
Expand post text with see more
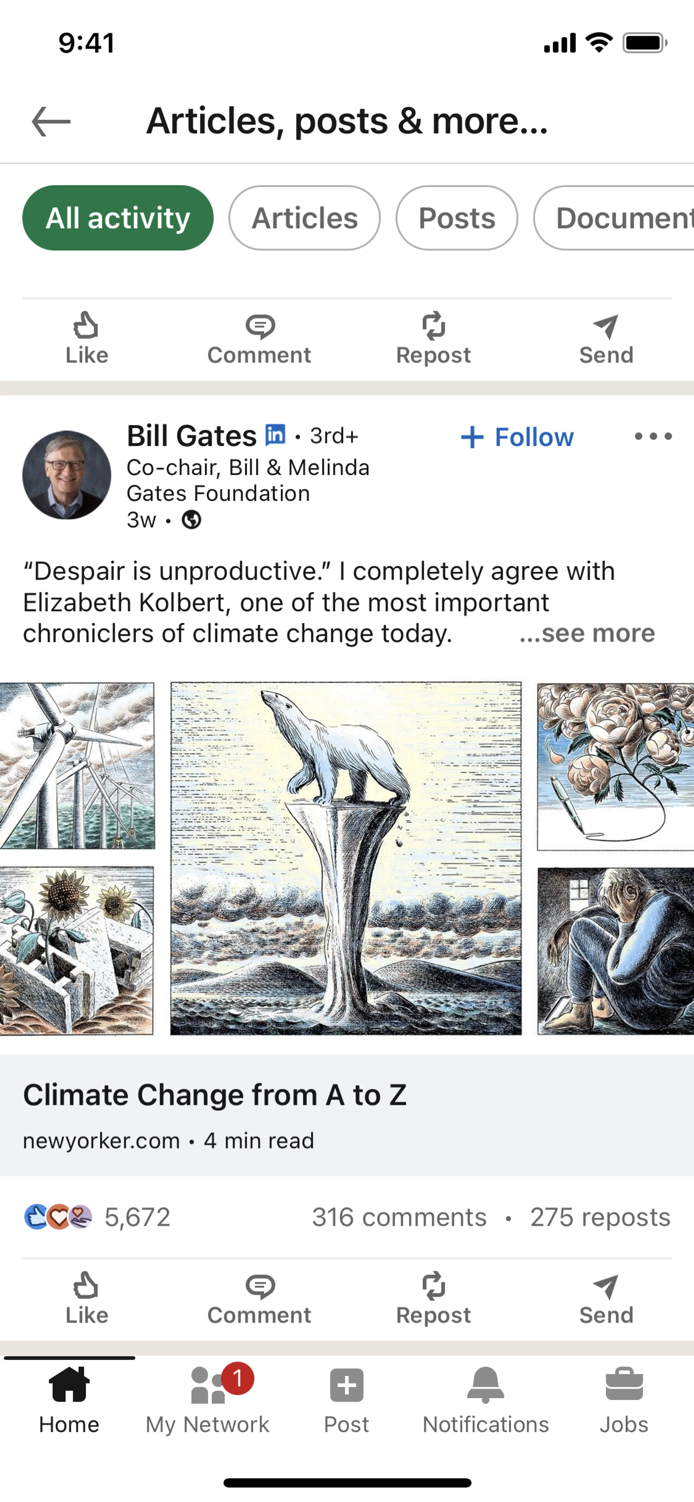coord(587,633)
